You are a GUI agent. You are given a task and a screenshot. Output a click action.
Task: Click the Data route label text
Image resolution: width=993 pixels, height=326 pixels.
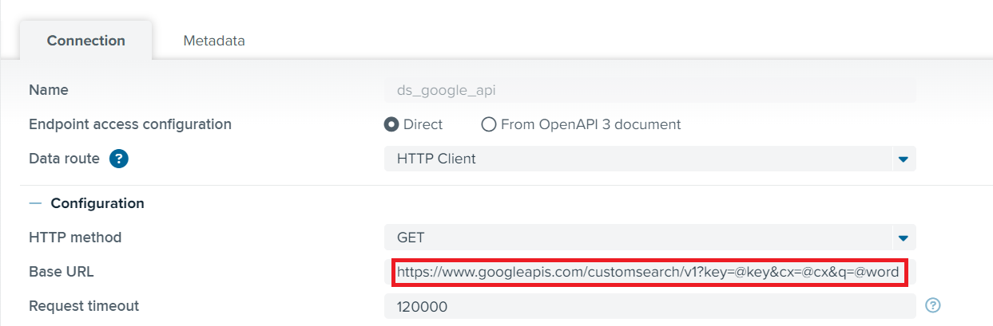click(64, 159)
